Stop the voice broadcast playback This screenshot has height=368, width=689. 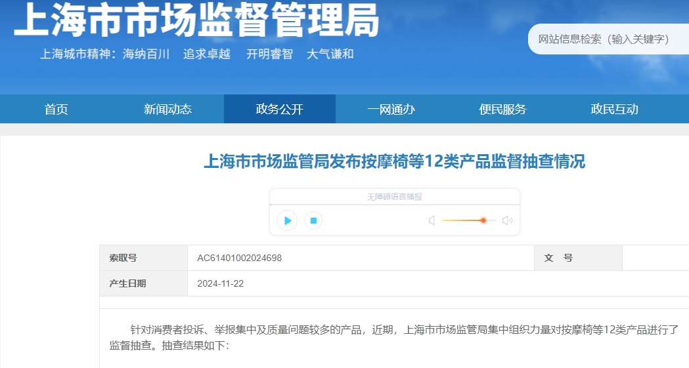tap(313, 220)
